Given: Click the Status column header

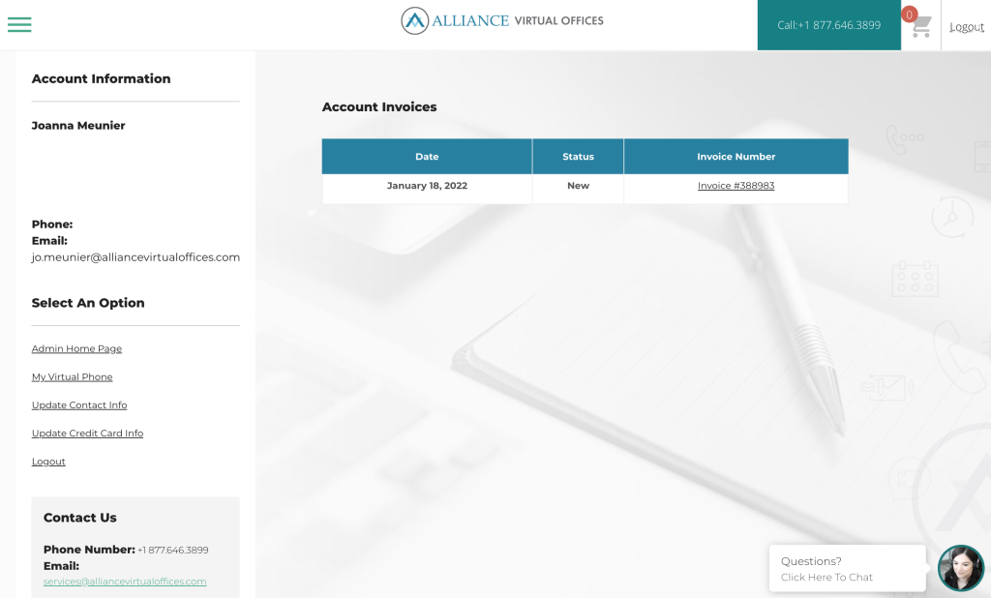Looking at the screenshot, I should 578,156.
